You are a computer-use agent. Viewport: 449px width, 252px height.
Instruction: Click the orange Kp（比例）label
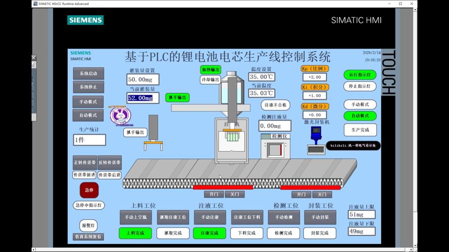coord(315,69)
